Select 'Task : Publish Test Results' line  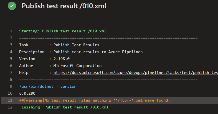pos(59,45)
